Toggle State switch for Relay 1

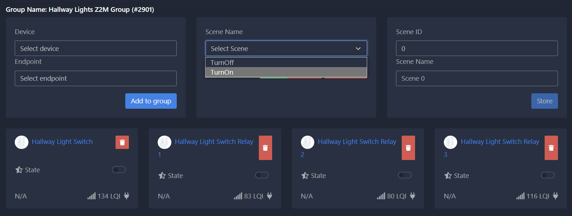tap(262, 175)
